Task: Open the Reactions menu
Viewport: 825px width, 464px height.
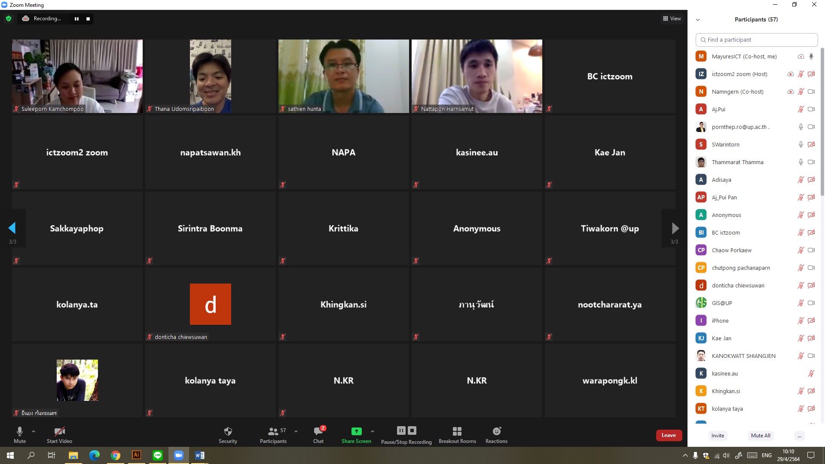Action: click(496, 435)
